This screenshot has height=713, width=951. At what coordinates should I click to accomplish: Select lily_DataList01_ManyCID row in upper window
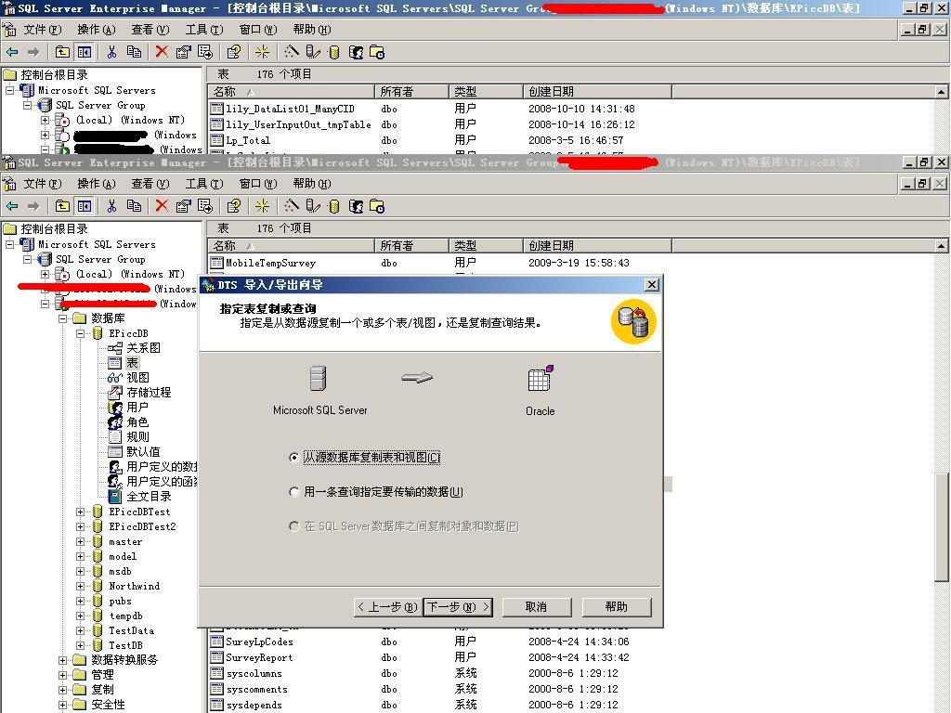click(x=290, y=110)
